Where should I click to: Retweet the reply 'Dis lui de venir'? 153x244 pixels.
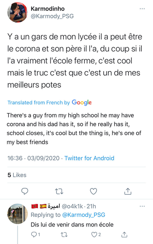pyautogui.click(x=64, y=234)
